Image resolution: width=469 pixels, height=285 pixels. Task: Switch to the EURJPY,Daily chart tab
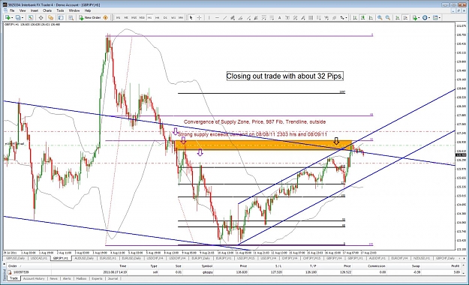tap(200, 258)
